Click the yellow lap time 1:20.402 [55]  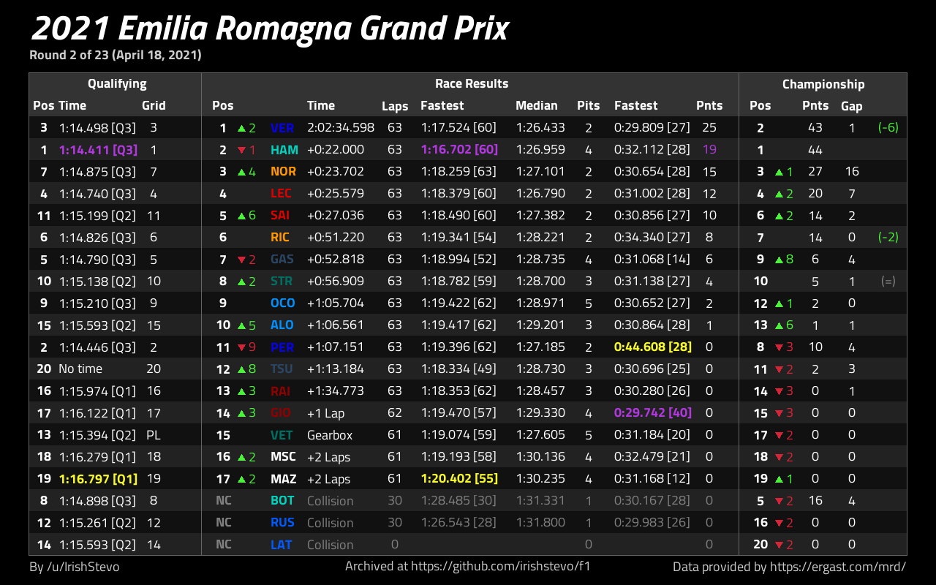point(459,479)
